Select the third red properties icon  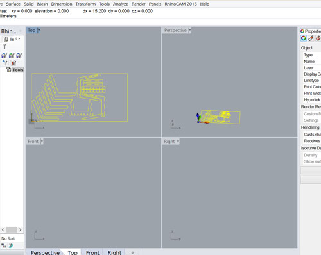(318, 38)
